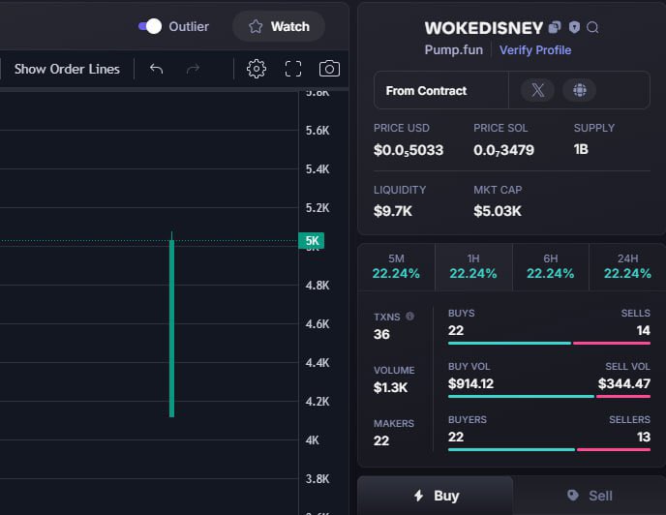Undo the last chart action
This screenshot has height=515, width=666.
(x=156, y=69)
